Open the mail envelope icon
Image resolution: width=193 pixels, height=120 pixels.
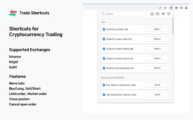(x=157, y=14)
